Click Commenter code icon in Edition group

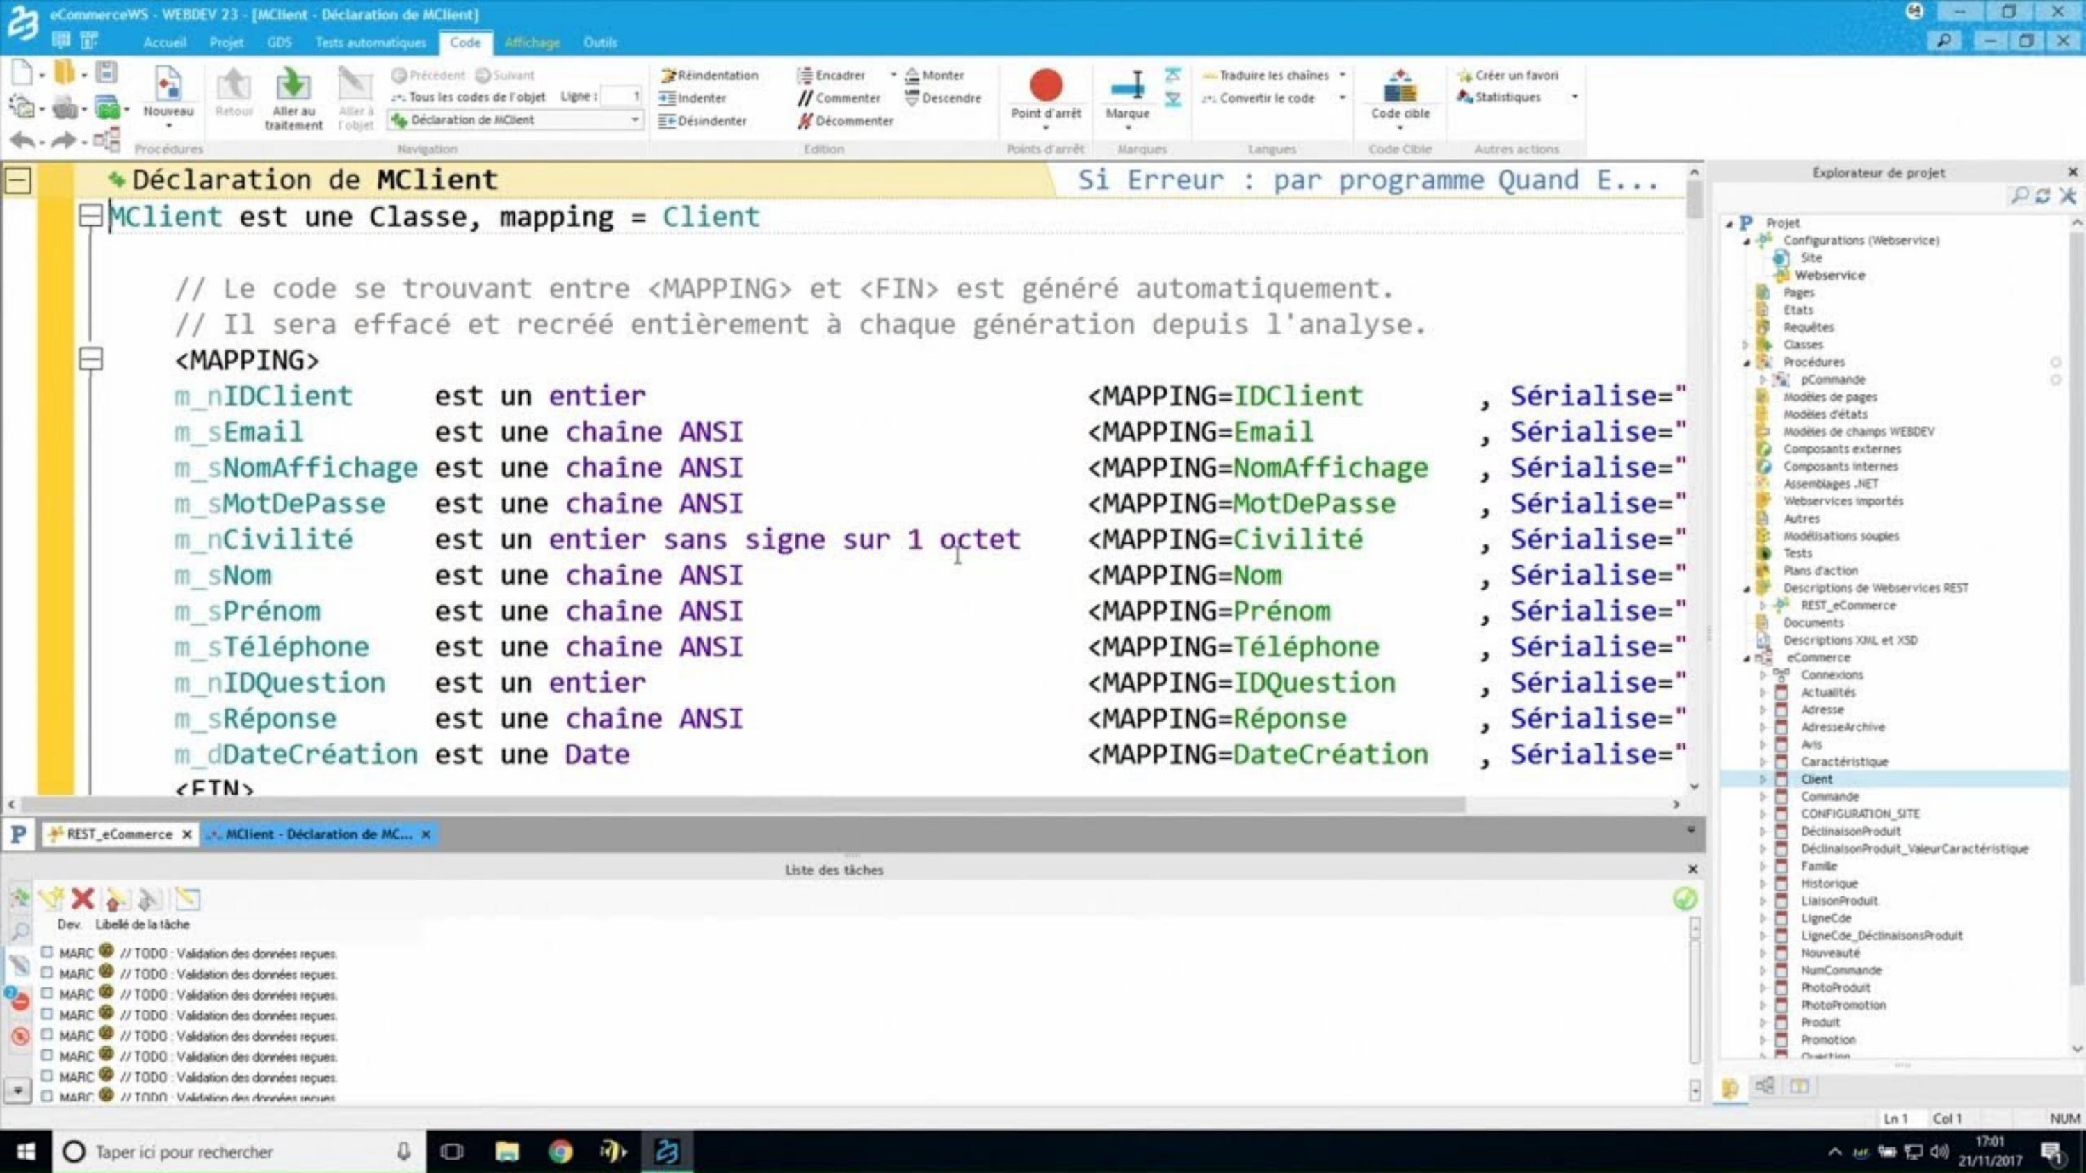pyautogui.click(x=805, y=98)
